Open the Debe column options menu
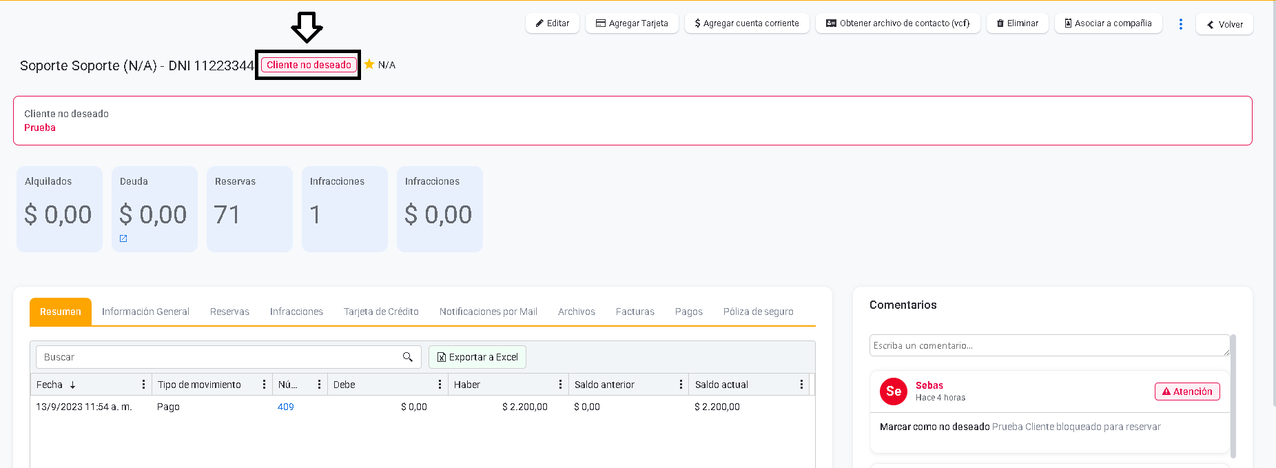Screen dimensions: 1276x468 [440, 385]
